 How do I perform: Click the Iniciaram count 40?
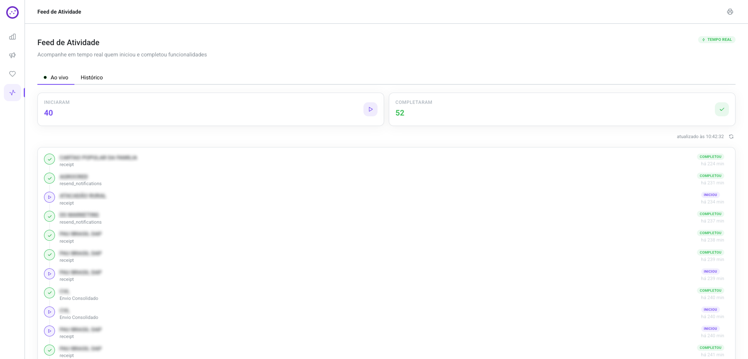[48, 113]
